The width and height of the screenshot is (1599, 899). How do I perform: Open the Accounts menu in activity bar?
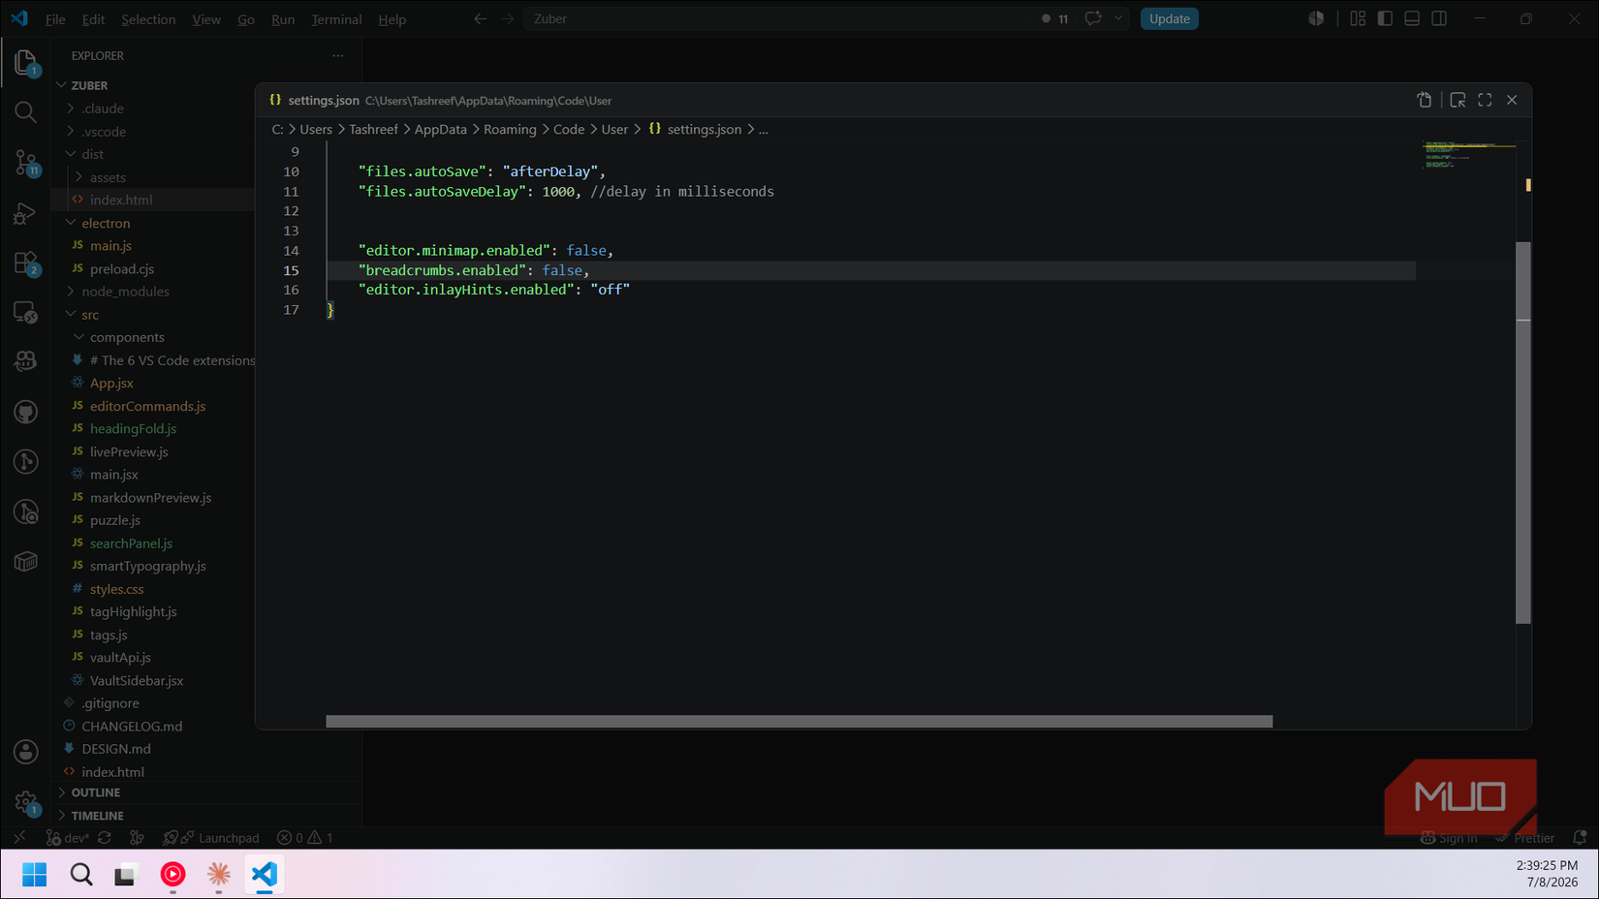coord(26,752)
